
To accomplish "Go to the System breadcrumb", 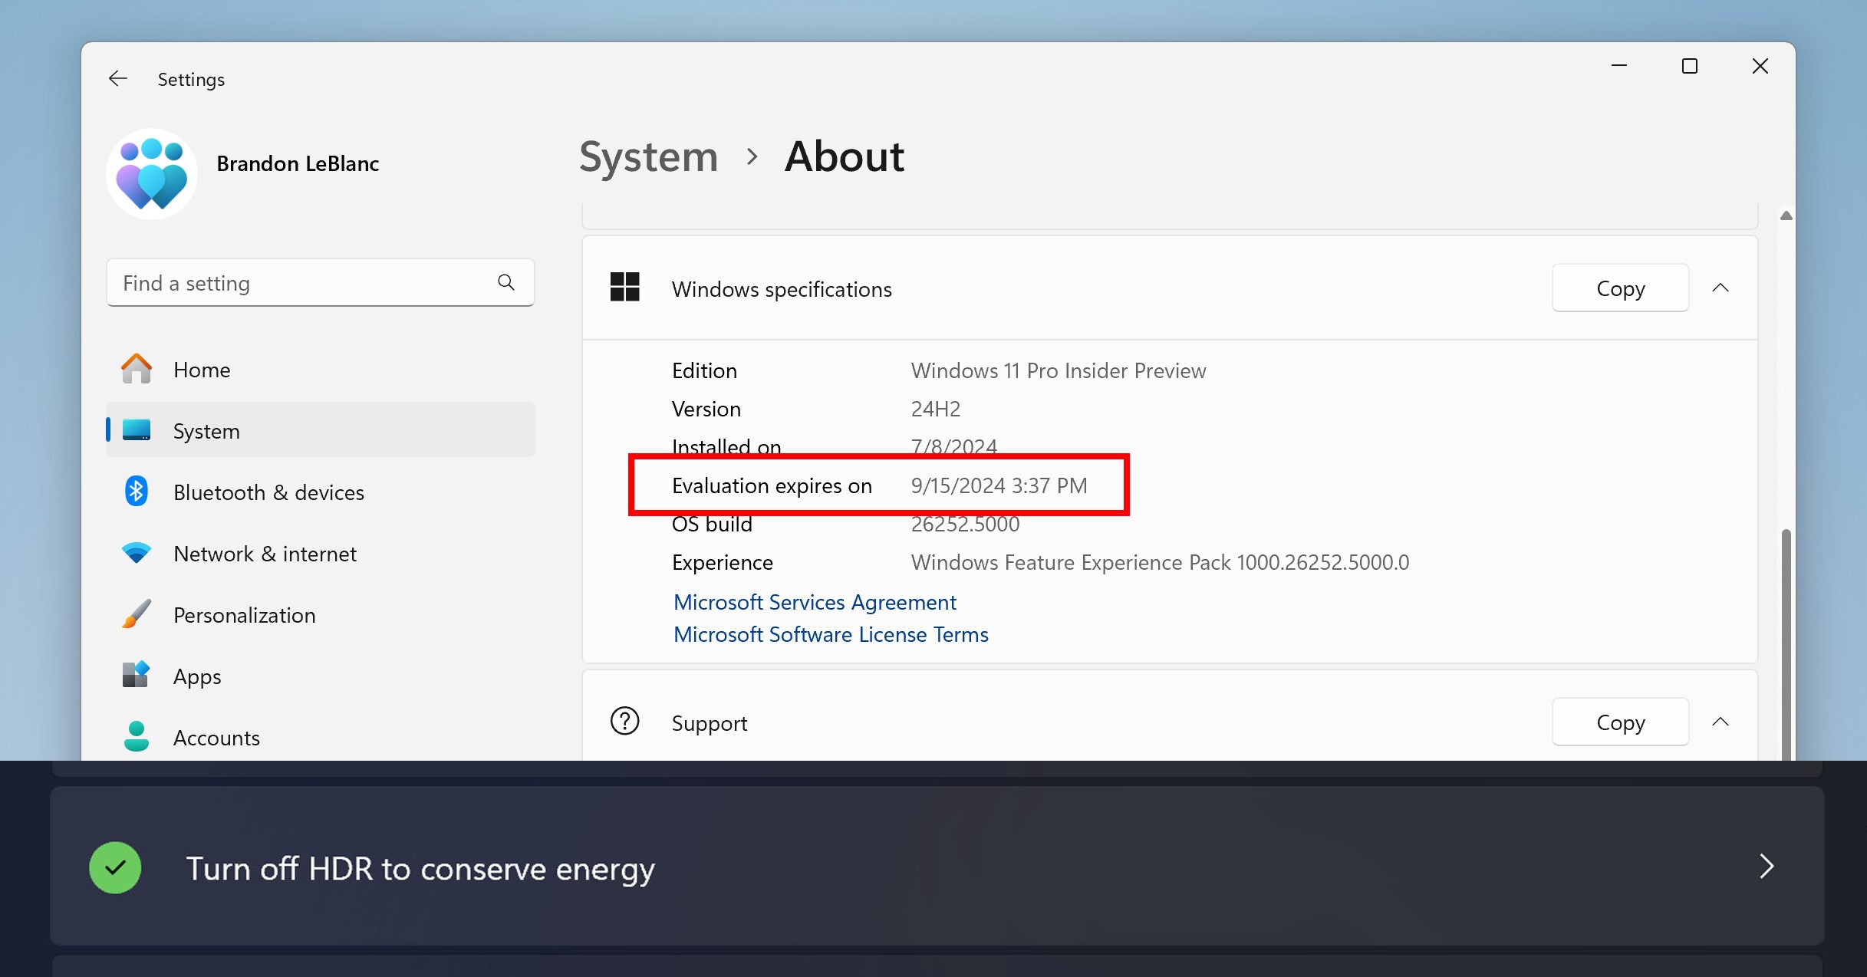I will click(x=648, y=156).
